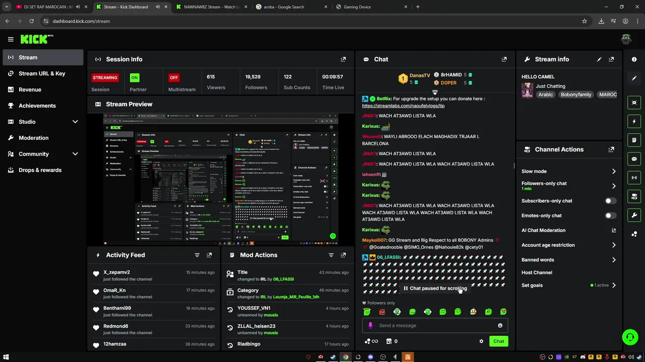Open Mod Actions filter options
The height and width of the screenshot is (362, 645).
click(x=331, y=255)
